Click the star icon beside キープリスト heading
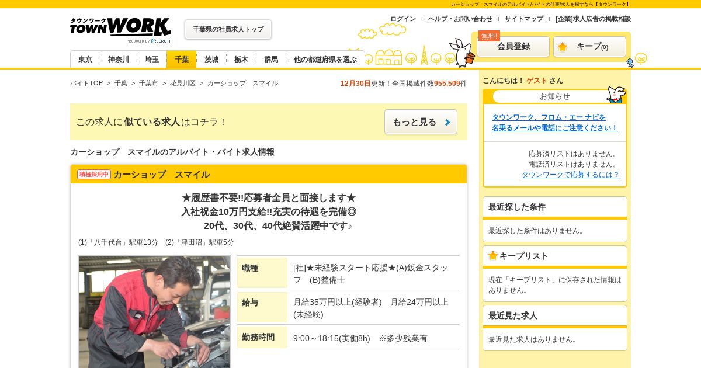This screenshot has height=368, width=701. [493, 255]
